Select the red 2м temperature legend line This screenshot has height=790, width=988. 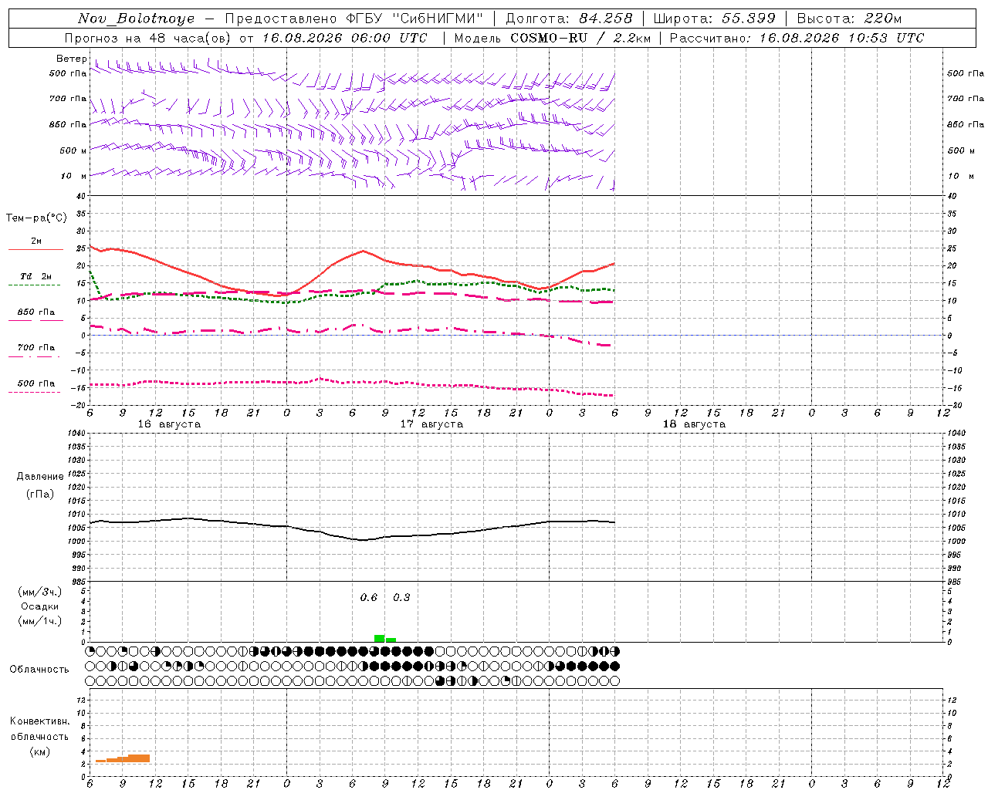click(36, 249)
